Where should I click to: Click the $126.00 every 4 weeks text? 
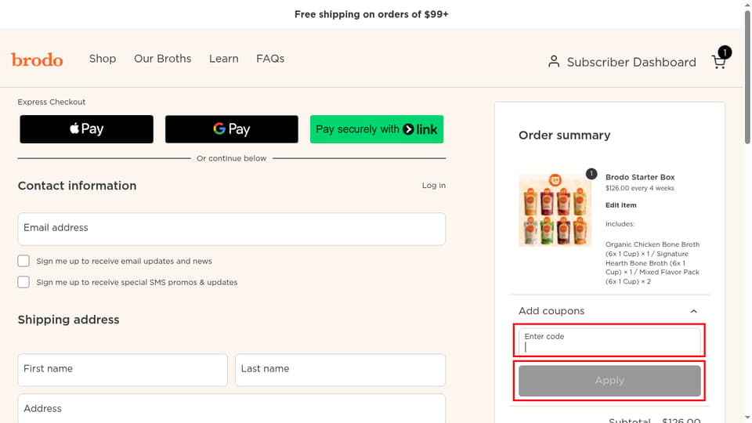point(639,188)
